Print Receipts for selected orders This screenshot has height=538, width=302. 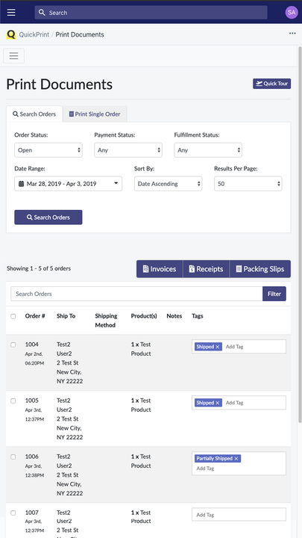coord(206,269)
